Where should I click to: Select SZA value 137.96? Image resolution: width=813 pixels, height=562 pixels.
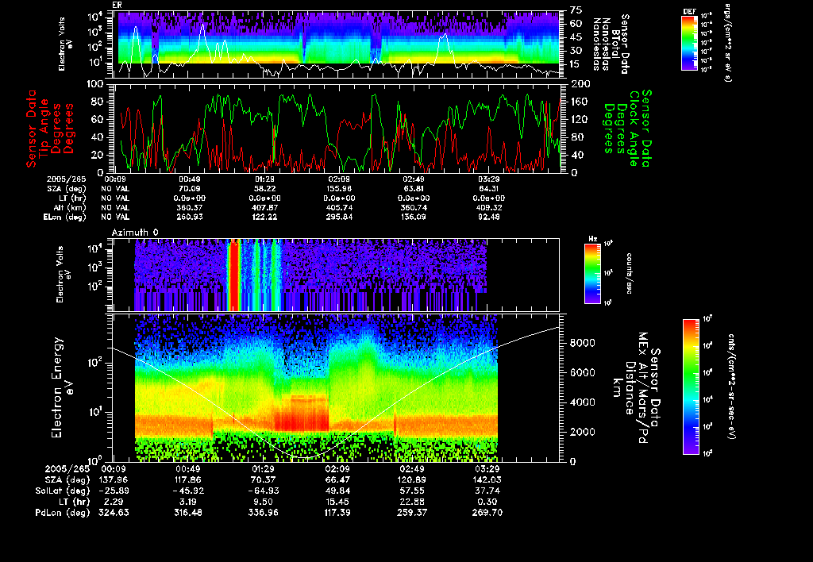(114, 480)
